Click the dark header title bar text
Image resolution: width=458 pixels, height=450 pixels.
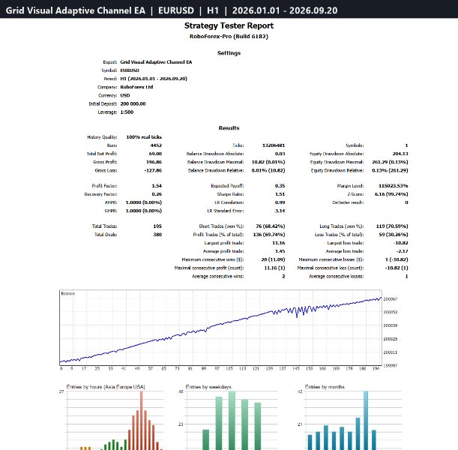click(x=172, y=10)
